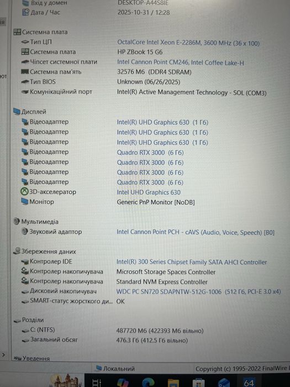Click the storage icon beside Збереження даних

tap(17, 251)
